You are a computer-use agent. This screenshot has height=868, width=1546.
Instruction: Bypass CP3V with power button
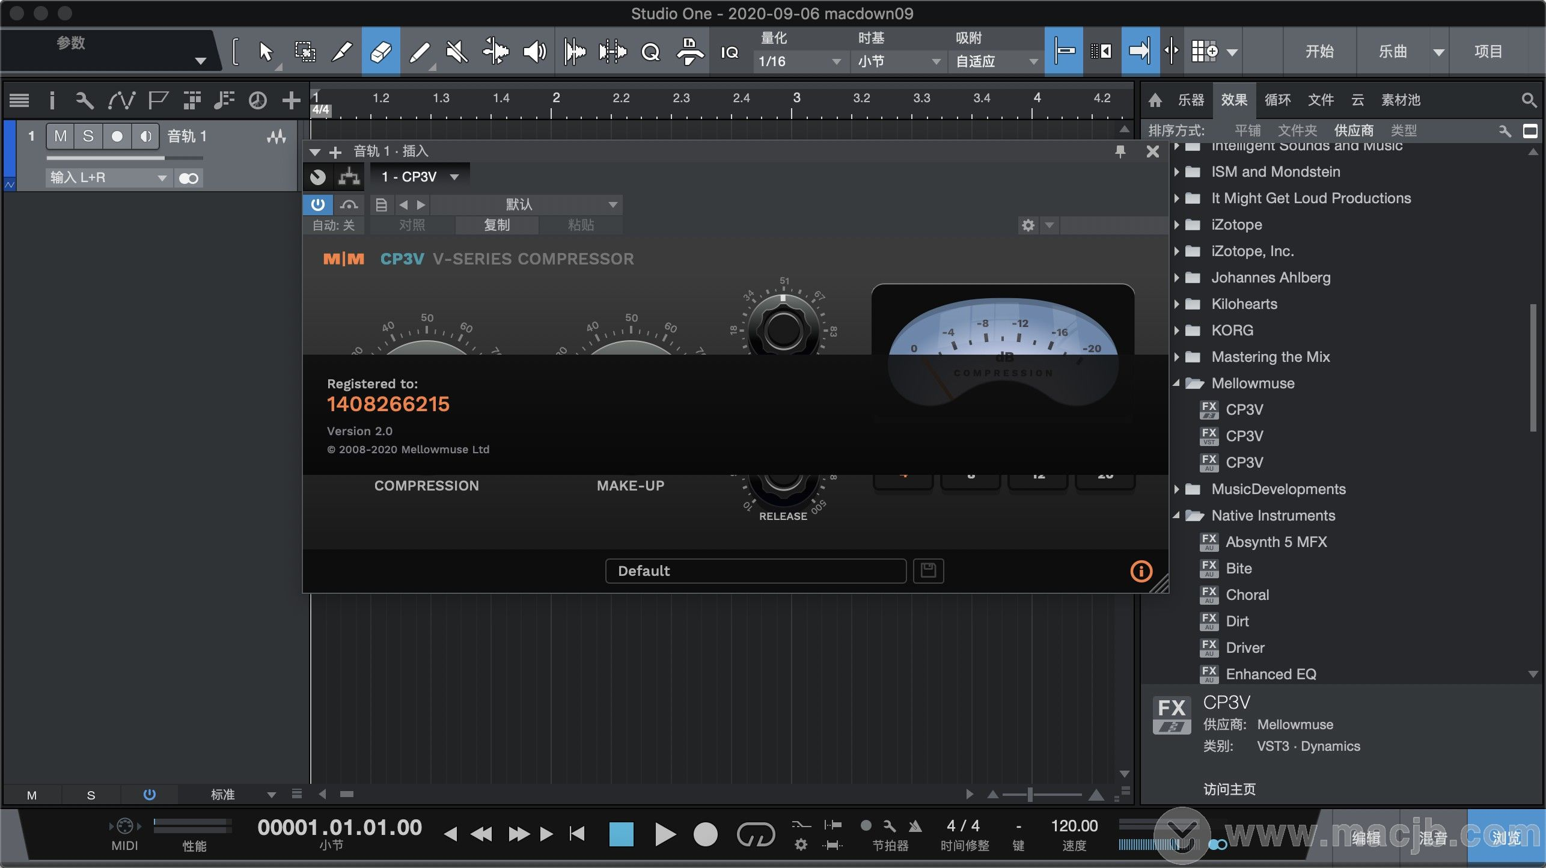click(x=318, y=205)
